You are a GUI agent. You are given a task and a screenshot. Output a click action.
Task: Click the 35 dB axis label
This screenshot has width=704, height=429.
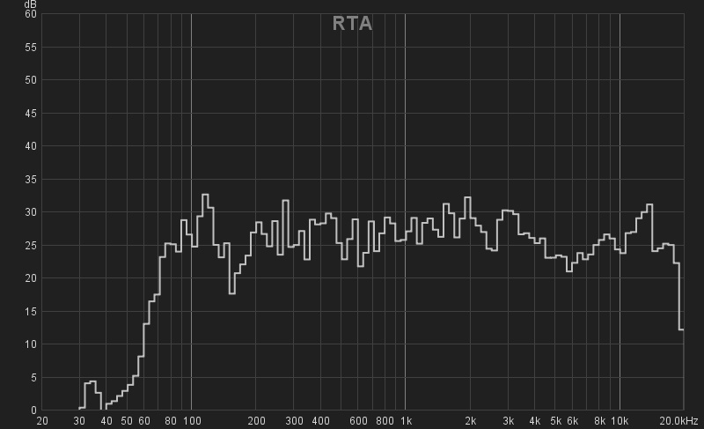[31, 179]
